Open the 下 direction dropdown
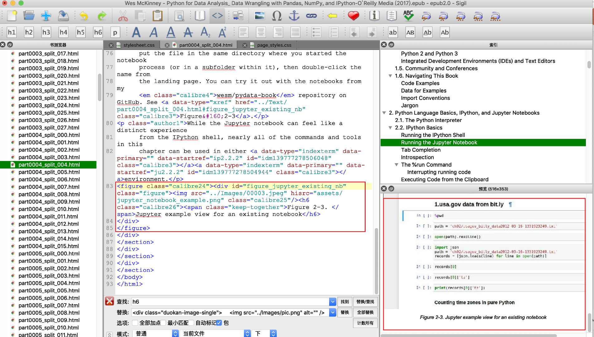The width and height of the screenshot is (594, 337). click(265, 333)
